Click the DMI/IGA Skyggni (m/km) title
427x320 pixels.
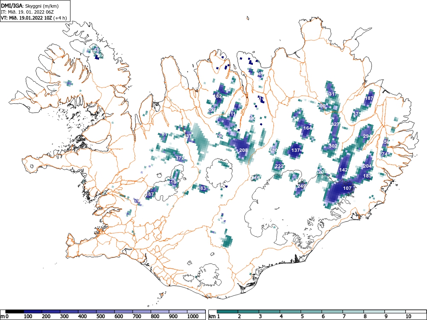(30, 6)
